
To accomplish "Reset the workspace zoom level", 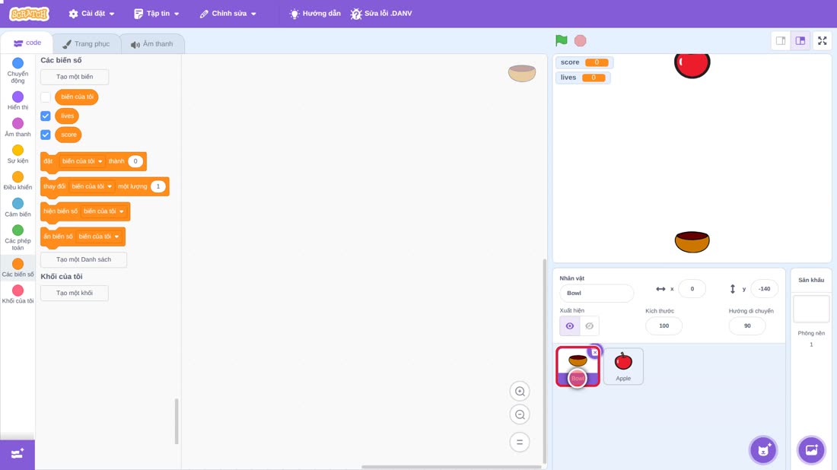I will pos(520,443).
